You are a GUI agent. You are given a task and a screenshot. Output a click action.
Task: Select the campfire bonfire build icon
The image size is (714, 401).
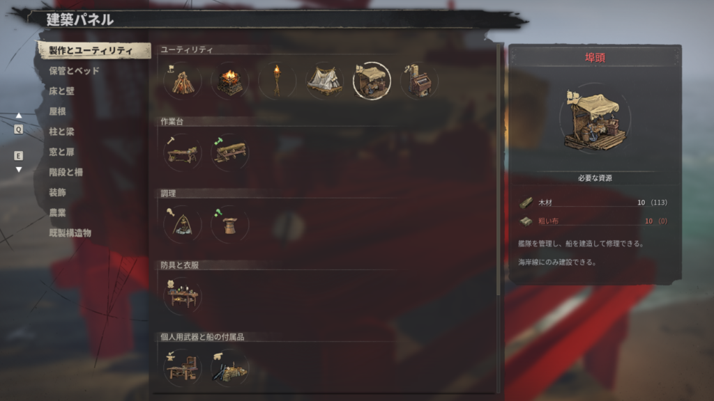pos(182,81)
